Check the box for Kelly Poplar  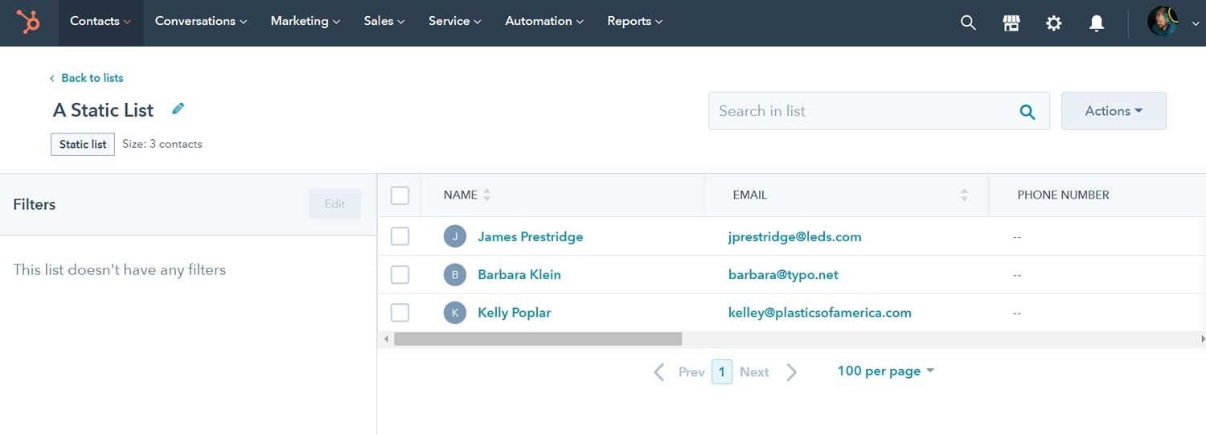(400, 312)
